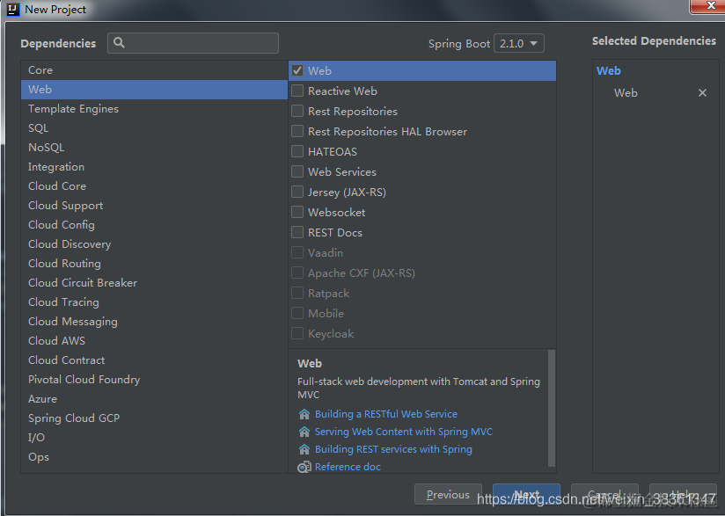725x516 pixels.
Task: Click home icon beside Serving Web Content
Action: [304, 432]
